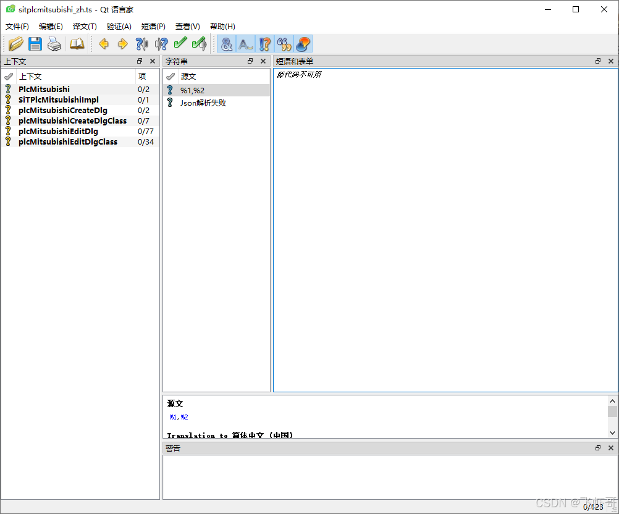The height and width of the screenshot is (514, 619).
Task: Select PlcMitsubishi context row
Action: point(80,89)
